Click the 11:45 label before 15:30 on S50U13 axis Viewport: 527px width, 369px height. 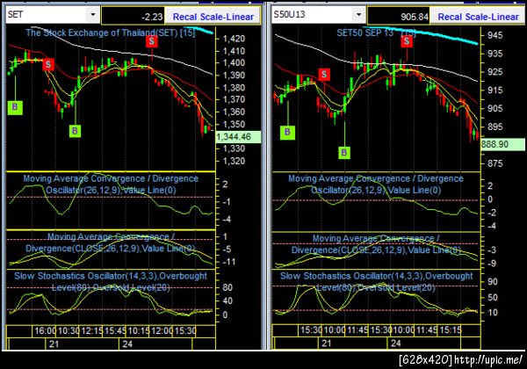(x=357, y=330)
